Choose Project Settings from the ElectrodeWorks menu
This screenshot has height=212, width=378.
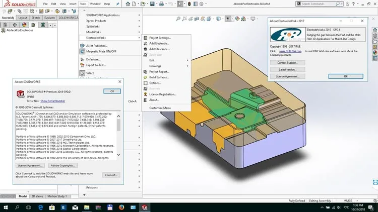click(x=160, y=38)
